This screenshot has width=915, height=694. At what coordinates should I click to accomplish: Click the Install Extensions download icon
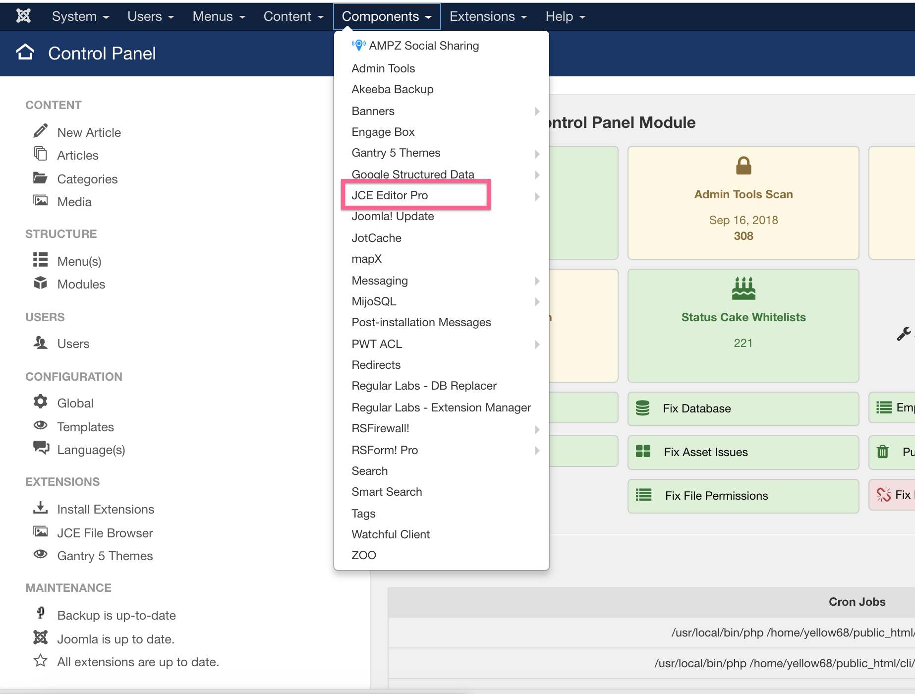click(41, 508)
